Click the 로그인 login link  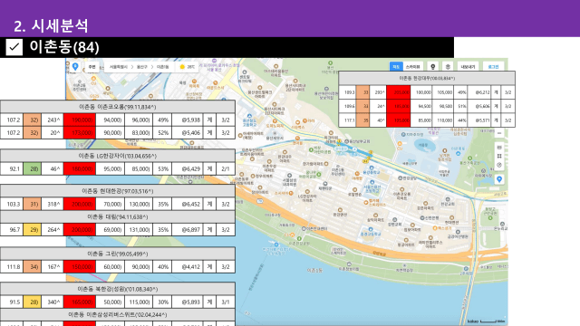[493, 66]
